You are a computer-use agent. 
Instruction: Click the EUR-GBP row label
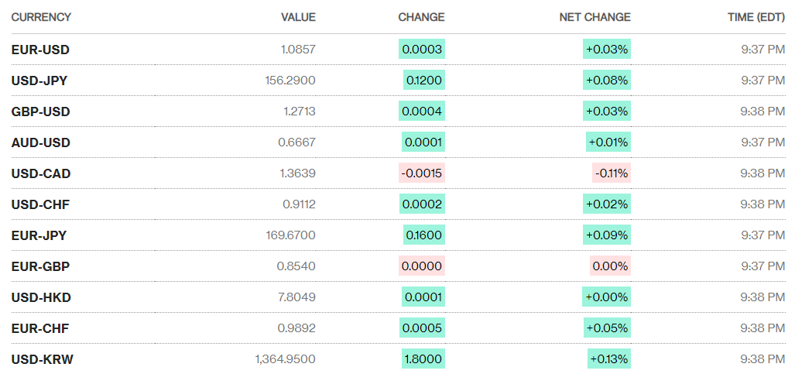[40, 266]
